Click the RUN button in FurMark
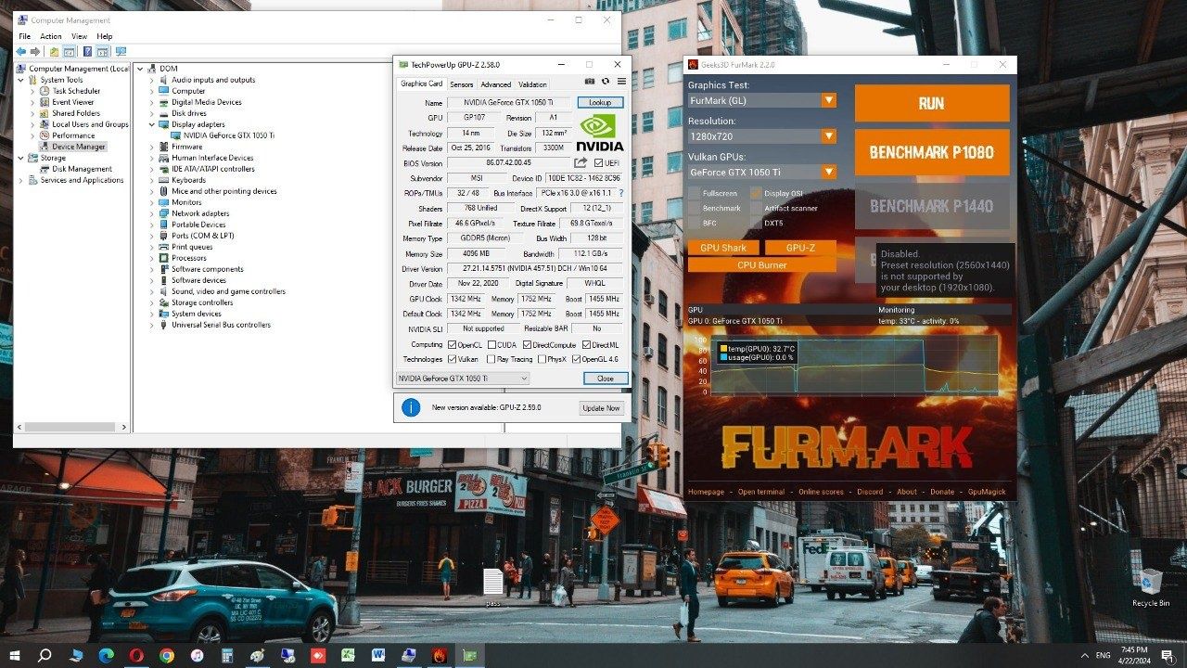This screenshot has width=1187, height=668. point(932,103)
